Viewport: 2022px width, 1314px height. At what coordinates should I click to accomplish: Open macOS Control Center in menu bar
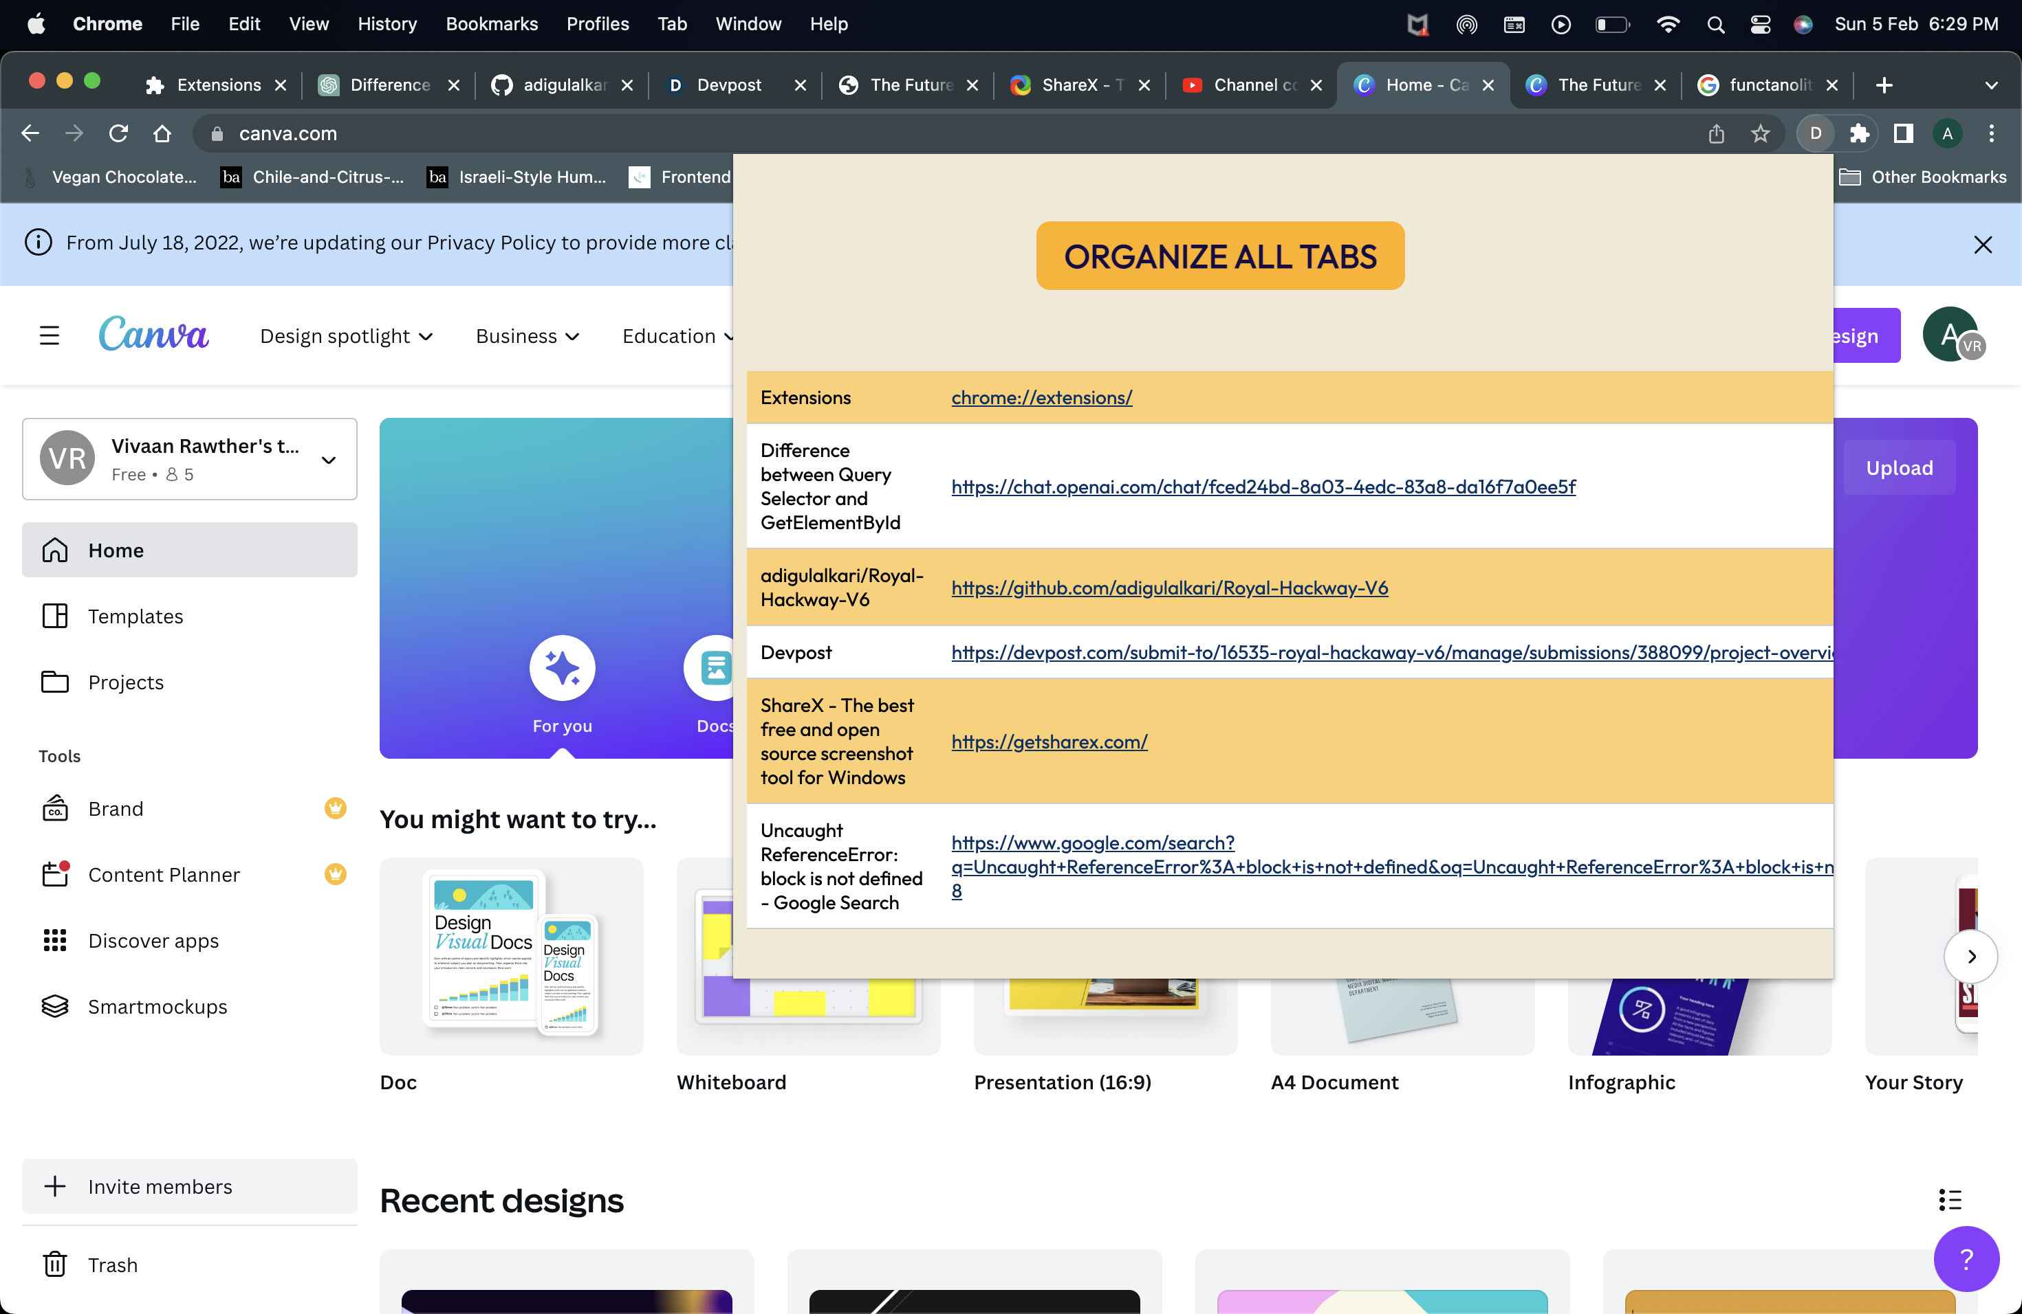point(1761,25)
